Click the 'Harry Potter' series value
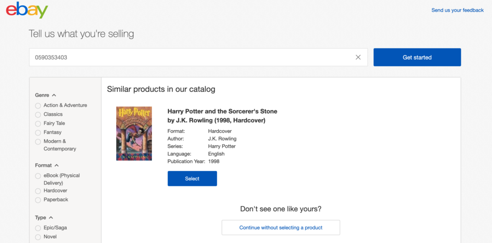The width and height of the screenshot is (492, 243). (222, 146)
